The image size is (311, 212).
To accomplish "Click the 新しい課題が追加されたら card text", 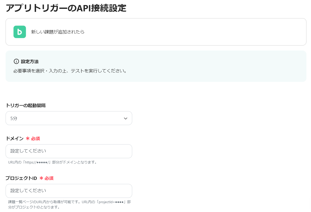I will point(58,32).
